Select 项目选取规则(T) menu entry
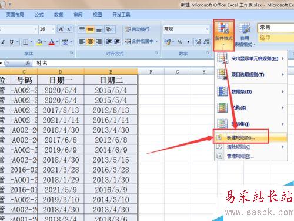294x221 pixels. pyautogui.click(x=250, y=75)
